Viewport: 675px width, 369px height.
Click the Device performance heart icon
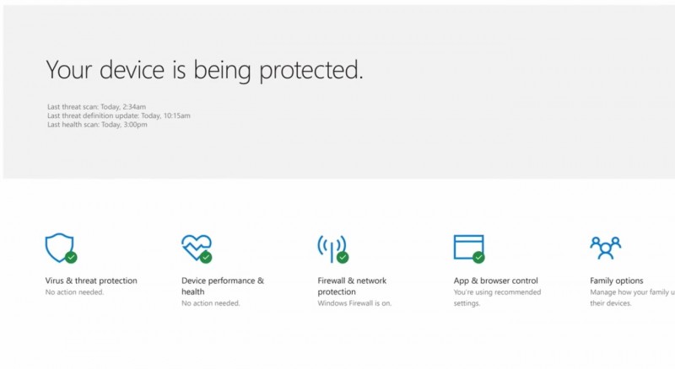pyautogui.click(x=195, y=248)
